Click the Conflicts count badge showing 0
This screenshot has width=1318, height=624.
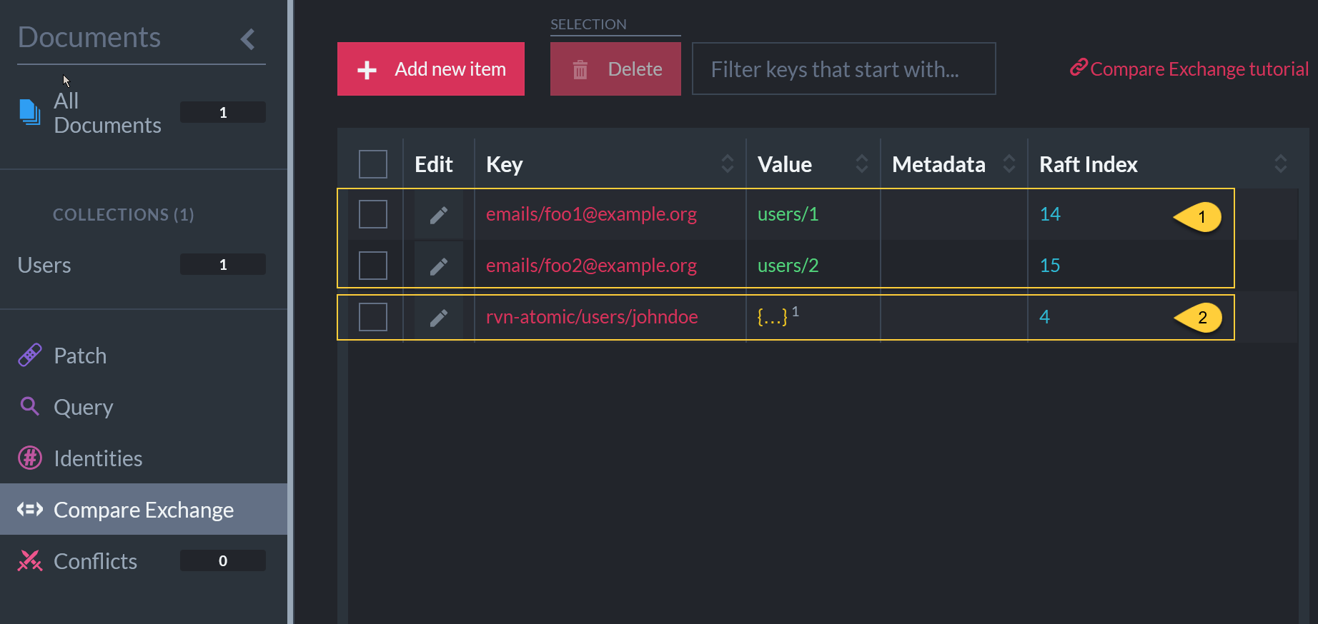pyautogui.click(x=223, y=560)
